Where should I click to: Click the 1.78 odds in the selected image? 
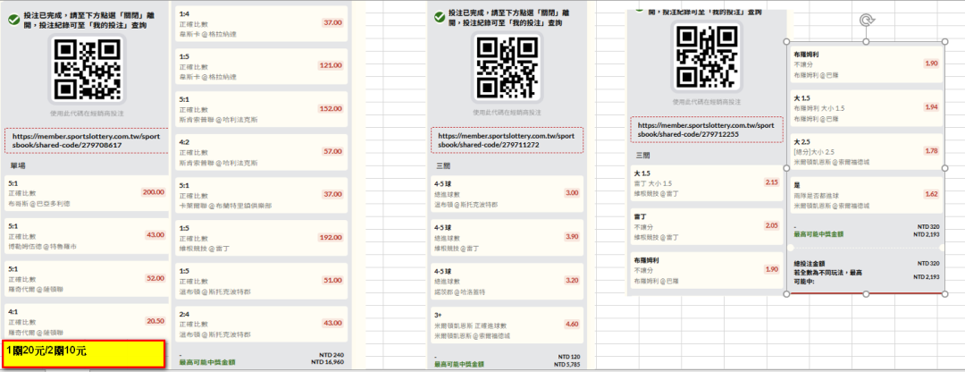[931, 150]
